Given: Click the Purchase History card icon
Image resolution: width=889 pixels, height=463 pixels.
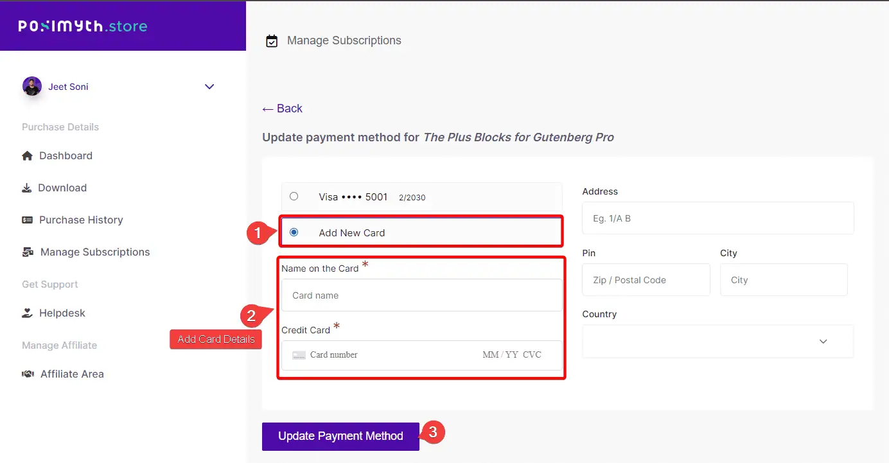Looking at the screenshot, I should [x=27, y=220].
